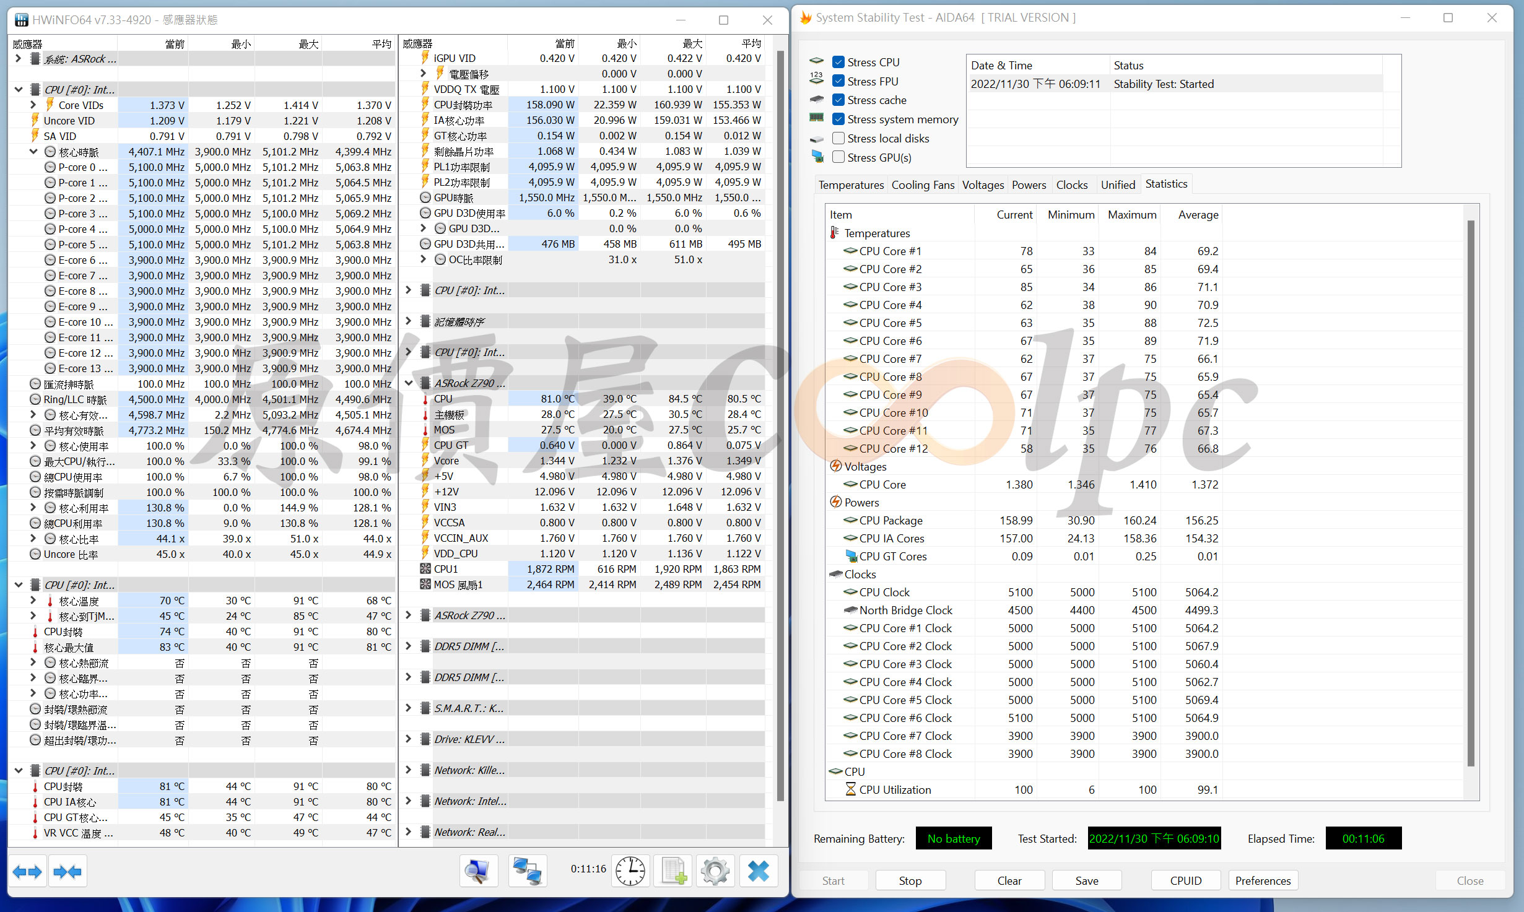Click the monitor icon beside Stress GPU(s)
This screenshot has height=912, width=1524.
tap(817, 157)
